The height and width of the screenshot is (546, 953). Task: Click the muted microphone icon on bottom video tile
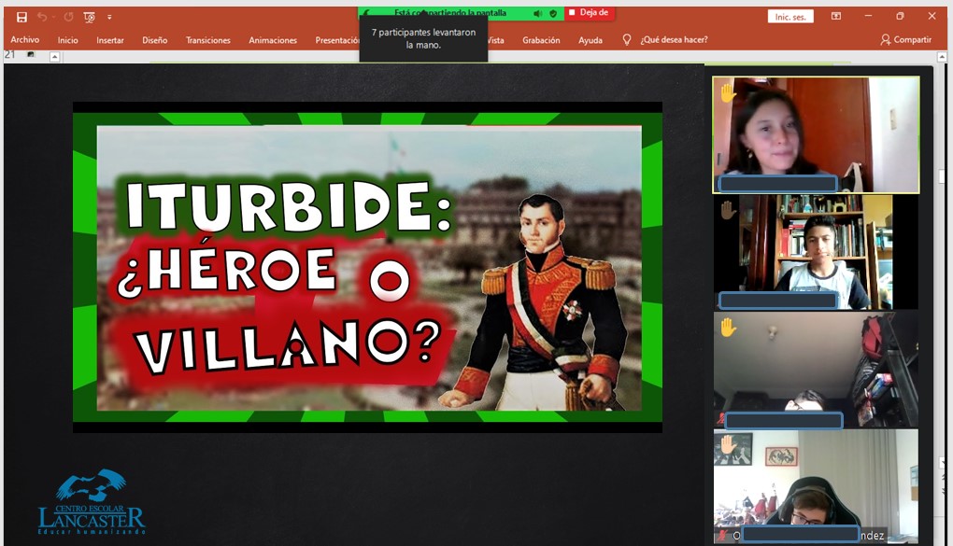[x=721, y=535]
